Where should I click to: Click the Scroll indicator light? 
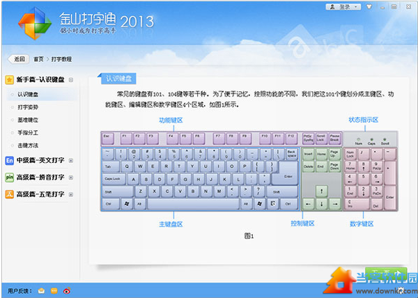click(x=385, y=139)
